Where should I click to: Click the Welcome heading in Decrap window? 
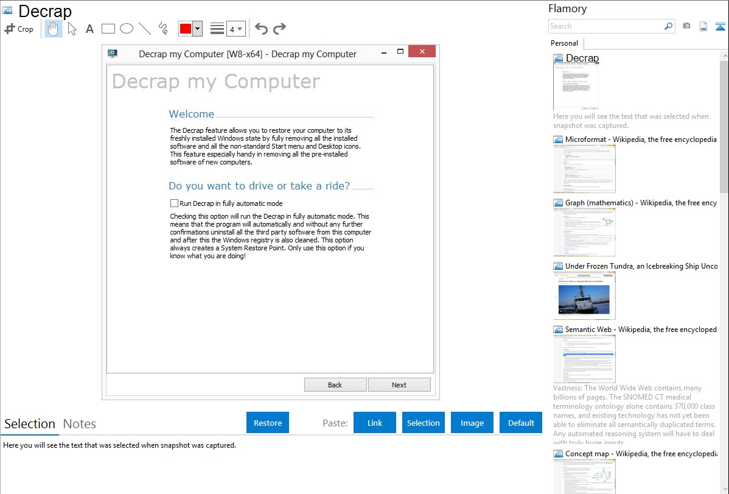coord(192,114)
